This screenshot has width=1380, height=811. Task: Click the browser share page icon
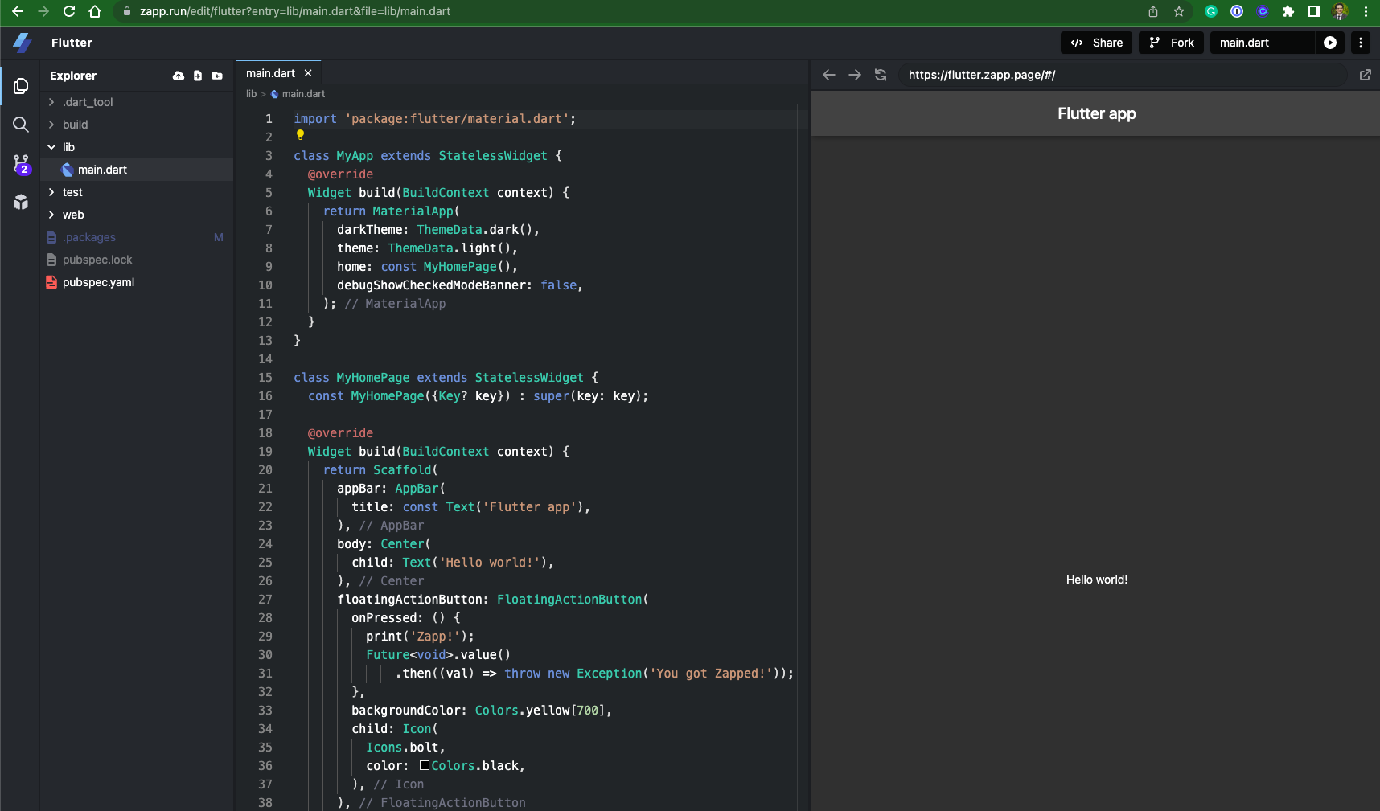pos(1153,11)
